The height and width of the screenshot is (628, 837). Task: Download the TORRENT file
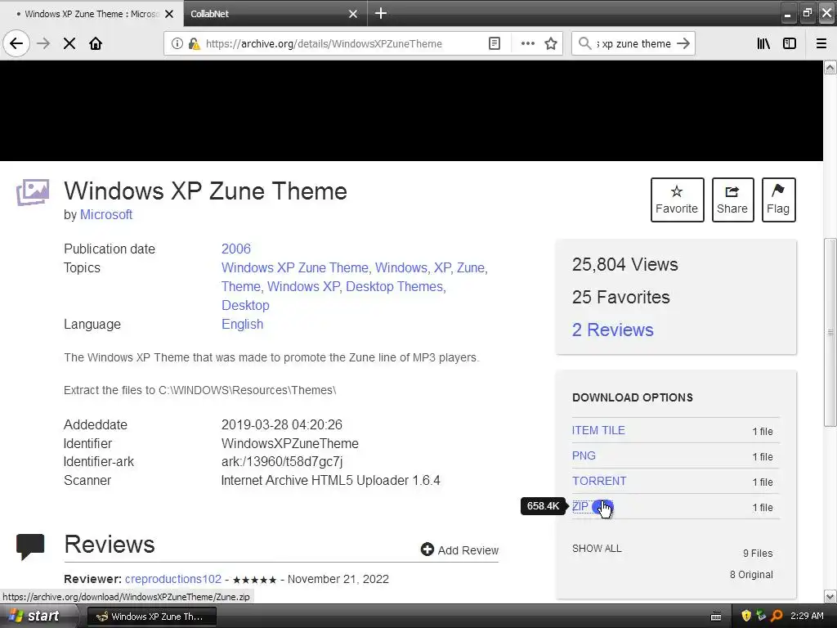(x=599, y=481)
